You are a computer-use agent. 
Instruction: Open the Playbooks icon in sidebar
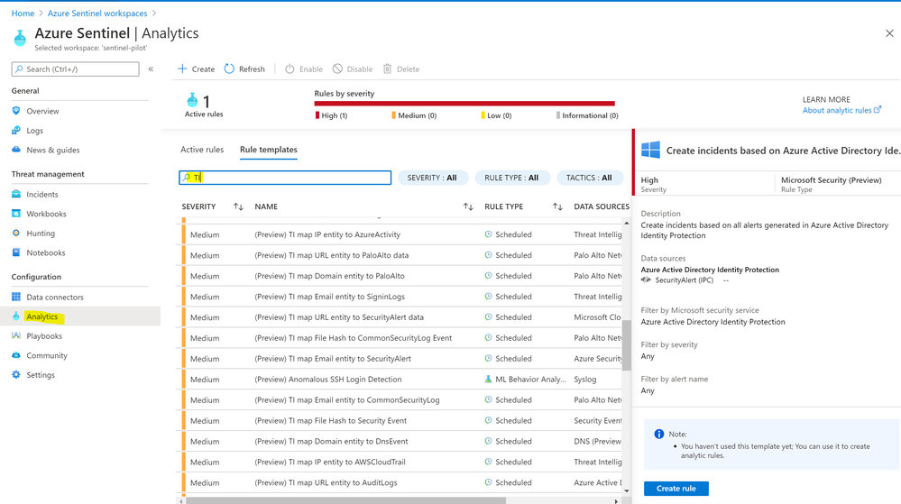coord(16,336)
